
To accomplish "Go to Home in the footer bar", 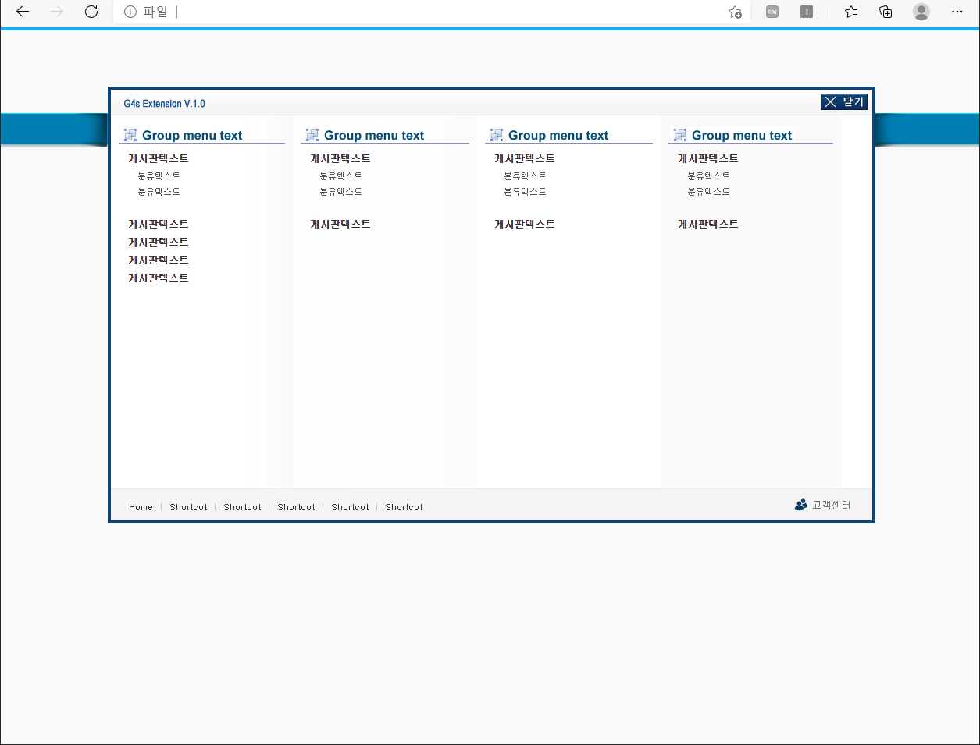I will coord(141,507).
